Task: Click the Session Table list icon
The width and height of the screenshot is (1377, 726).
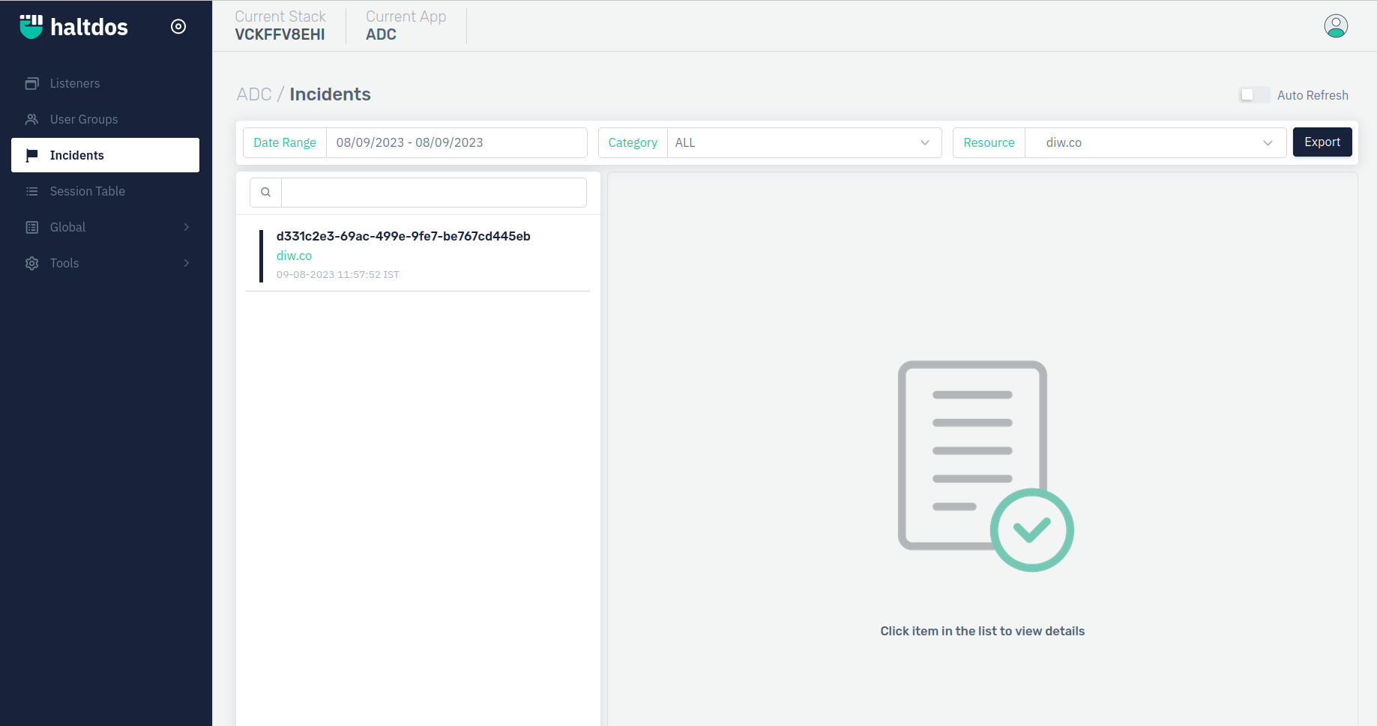Action: coord(31,191)
